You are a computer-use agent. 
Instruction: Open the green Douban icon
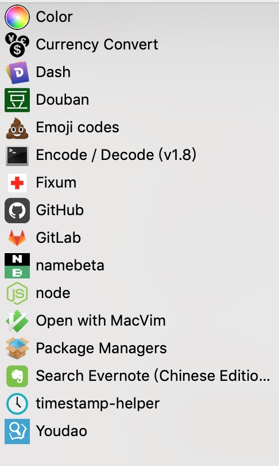pos(17,100)
